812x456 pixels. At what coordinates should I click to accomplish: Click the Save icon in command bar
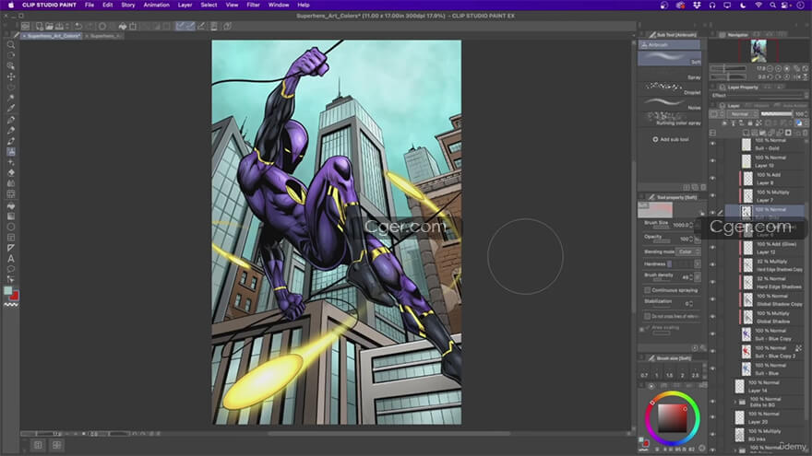coord(59,27)
